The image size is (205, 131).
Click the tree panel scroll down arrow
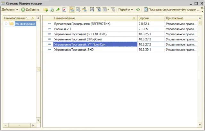[38, 120]
